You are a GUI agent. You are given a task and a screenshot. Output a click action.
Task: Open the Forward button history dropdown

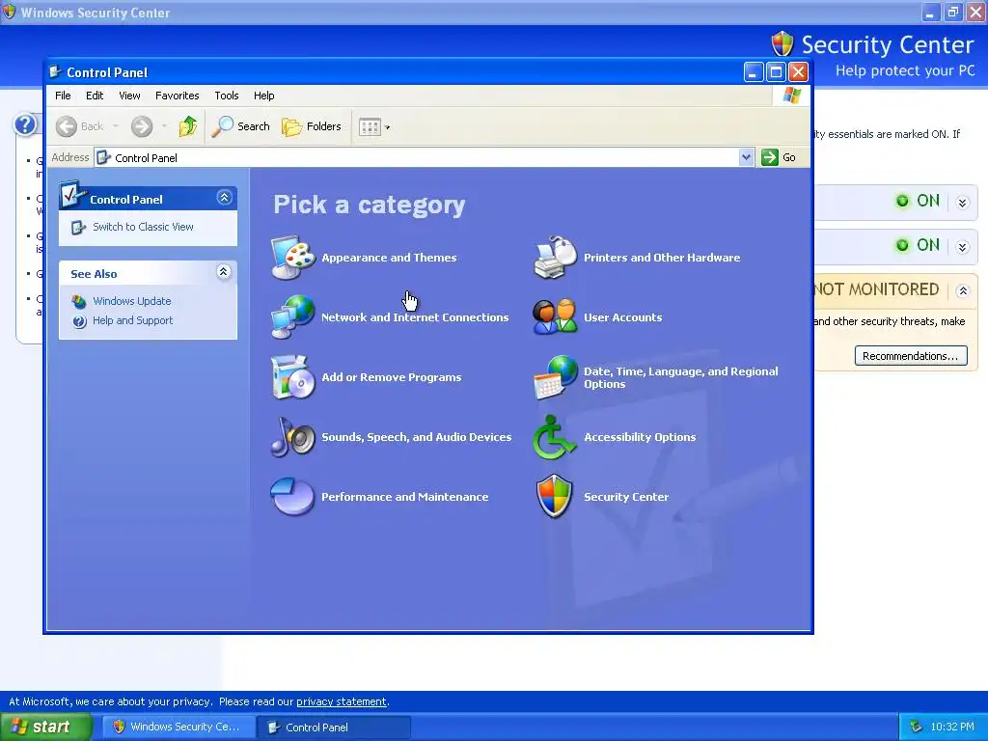click(164, 126)
